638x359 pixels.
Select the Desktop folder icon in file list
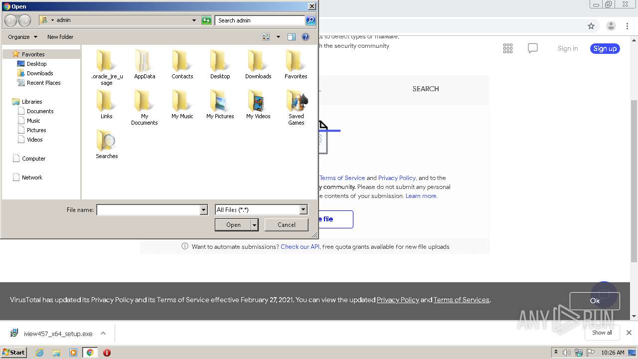click(x=220, y=64)
